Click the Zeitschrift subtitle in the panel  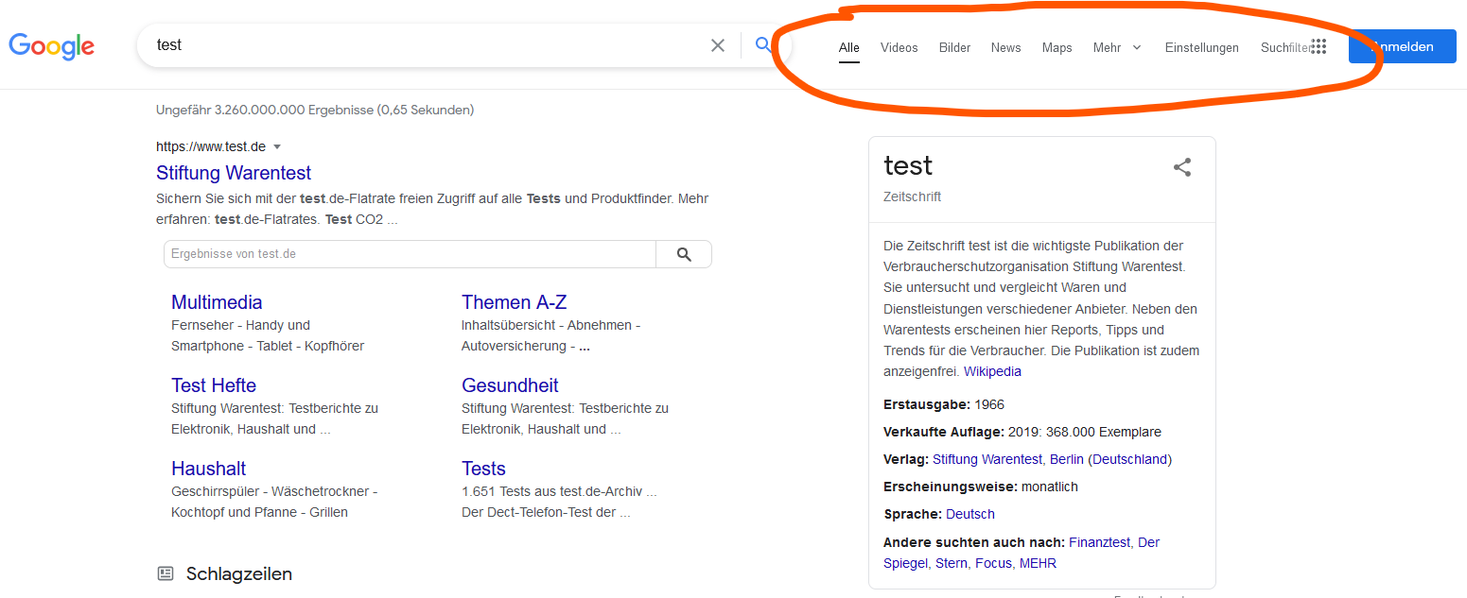912,196
